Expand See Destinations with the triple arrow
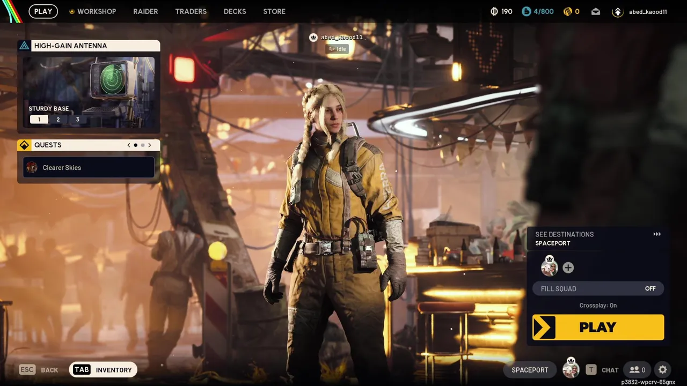The image size is (687, 386). coord(657,234)
